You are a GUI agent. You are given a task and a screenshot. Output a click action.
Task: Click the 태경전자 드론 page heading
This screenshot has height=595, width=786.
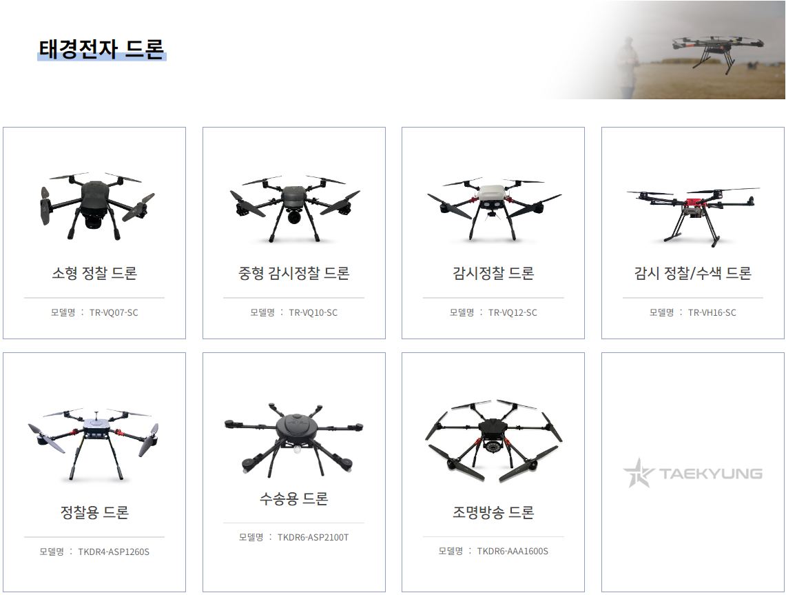102,49
